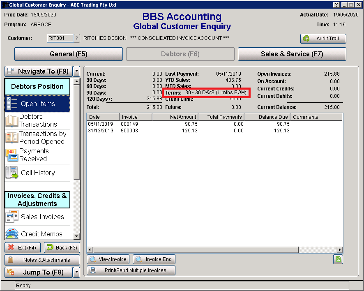Switch to the Sales & Service (F7) tab
364x291 pixels.
pyautogui.click(x=292, y=54)
